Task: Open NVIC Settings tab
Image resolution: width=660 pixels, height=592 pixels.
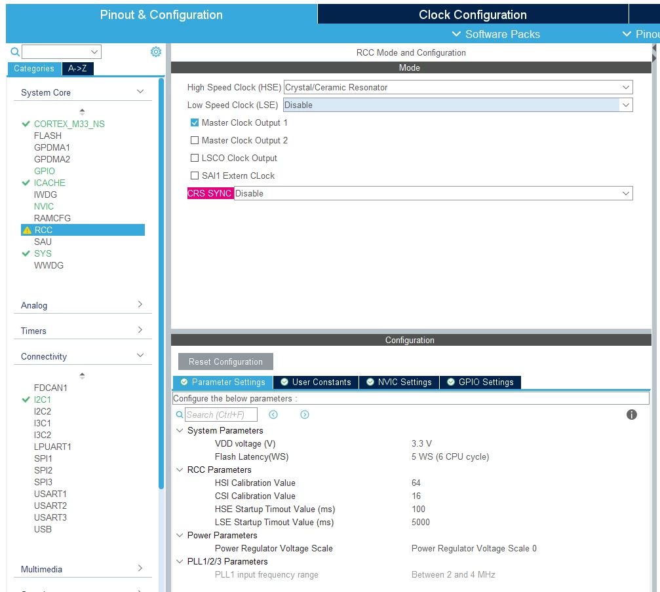Action: [x=399, y=382]
